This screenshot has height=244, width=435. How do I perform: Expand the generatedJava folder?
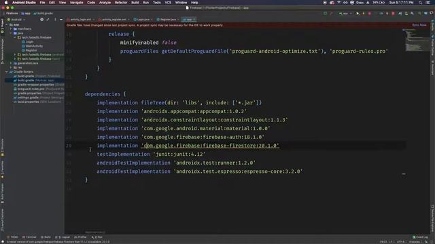coord(11,63)
